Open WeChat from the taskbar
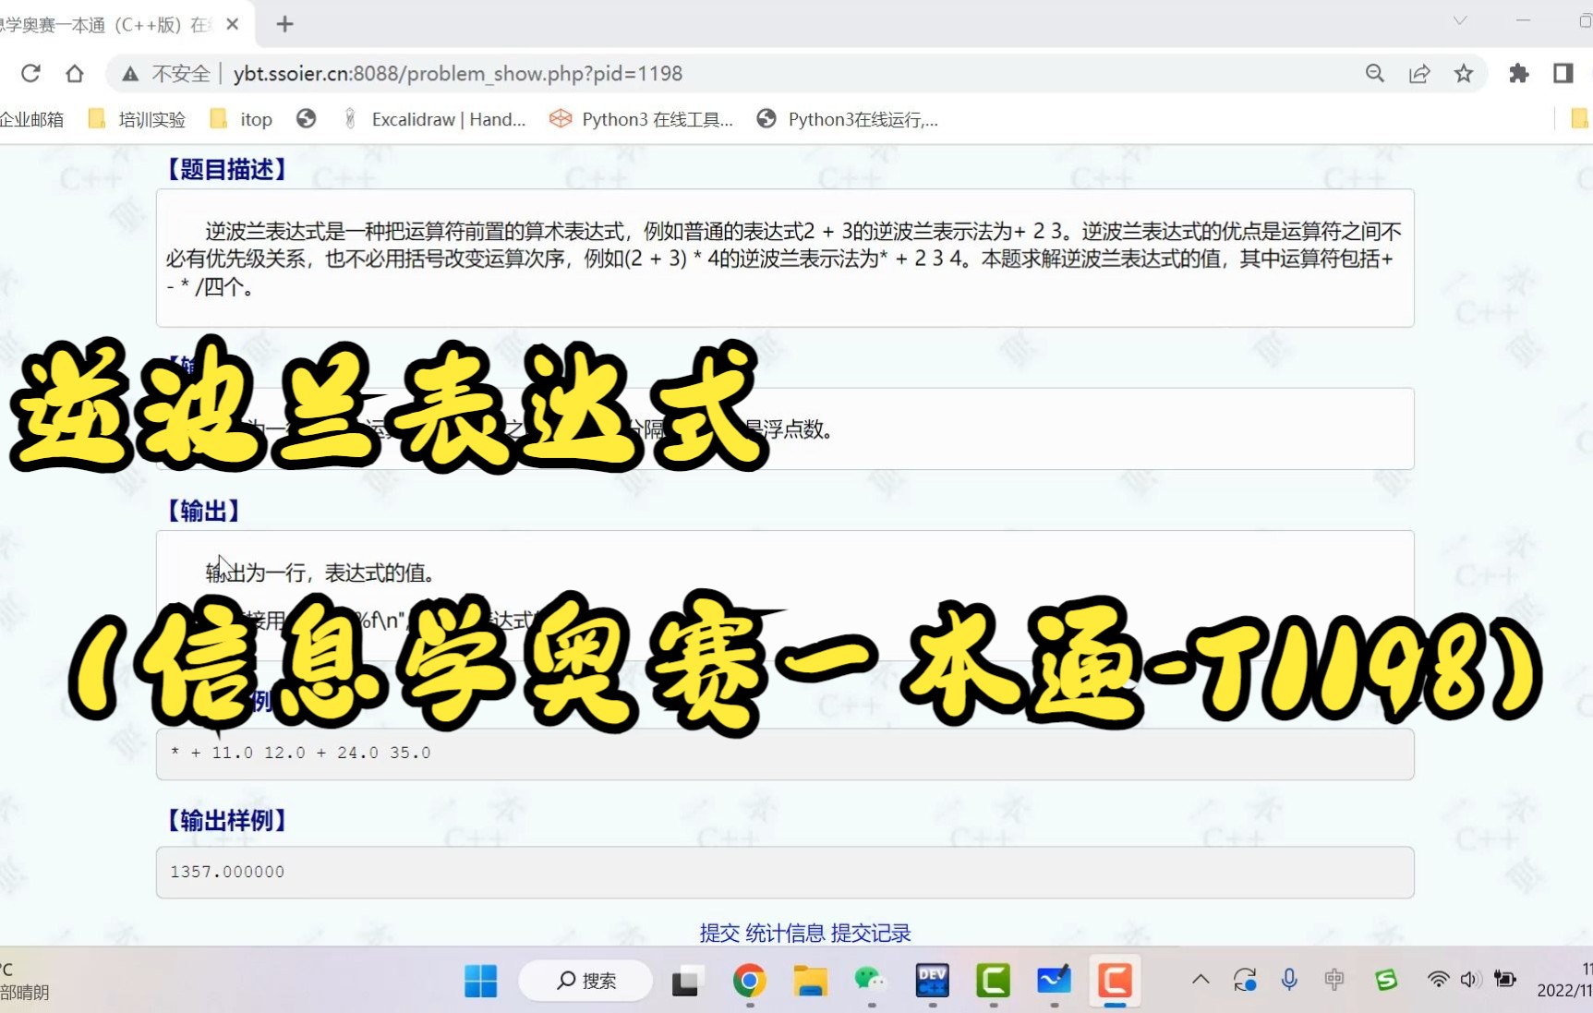 coord(870,981)
